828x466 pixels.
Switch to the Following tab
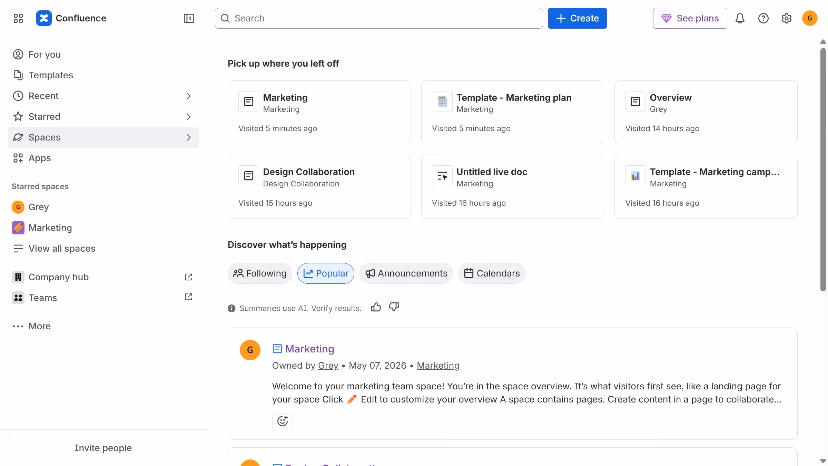(260, 273)
